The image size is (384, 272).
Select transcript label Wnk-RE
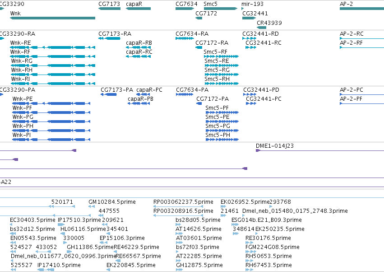coord(21,43)
